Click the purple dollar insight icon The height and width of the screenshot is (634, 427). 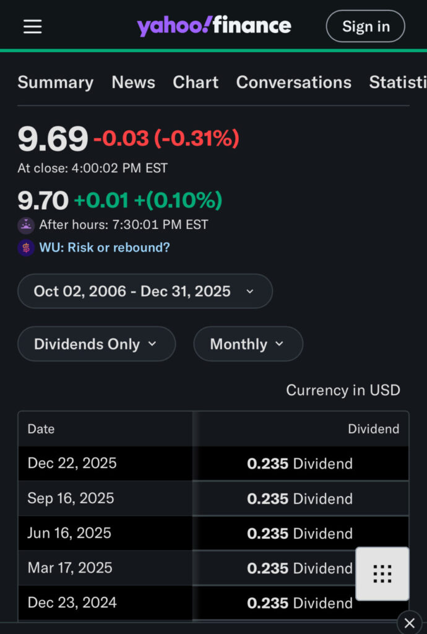(26, 248)
